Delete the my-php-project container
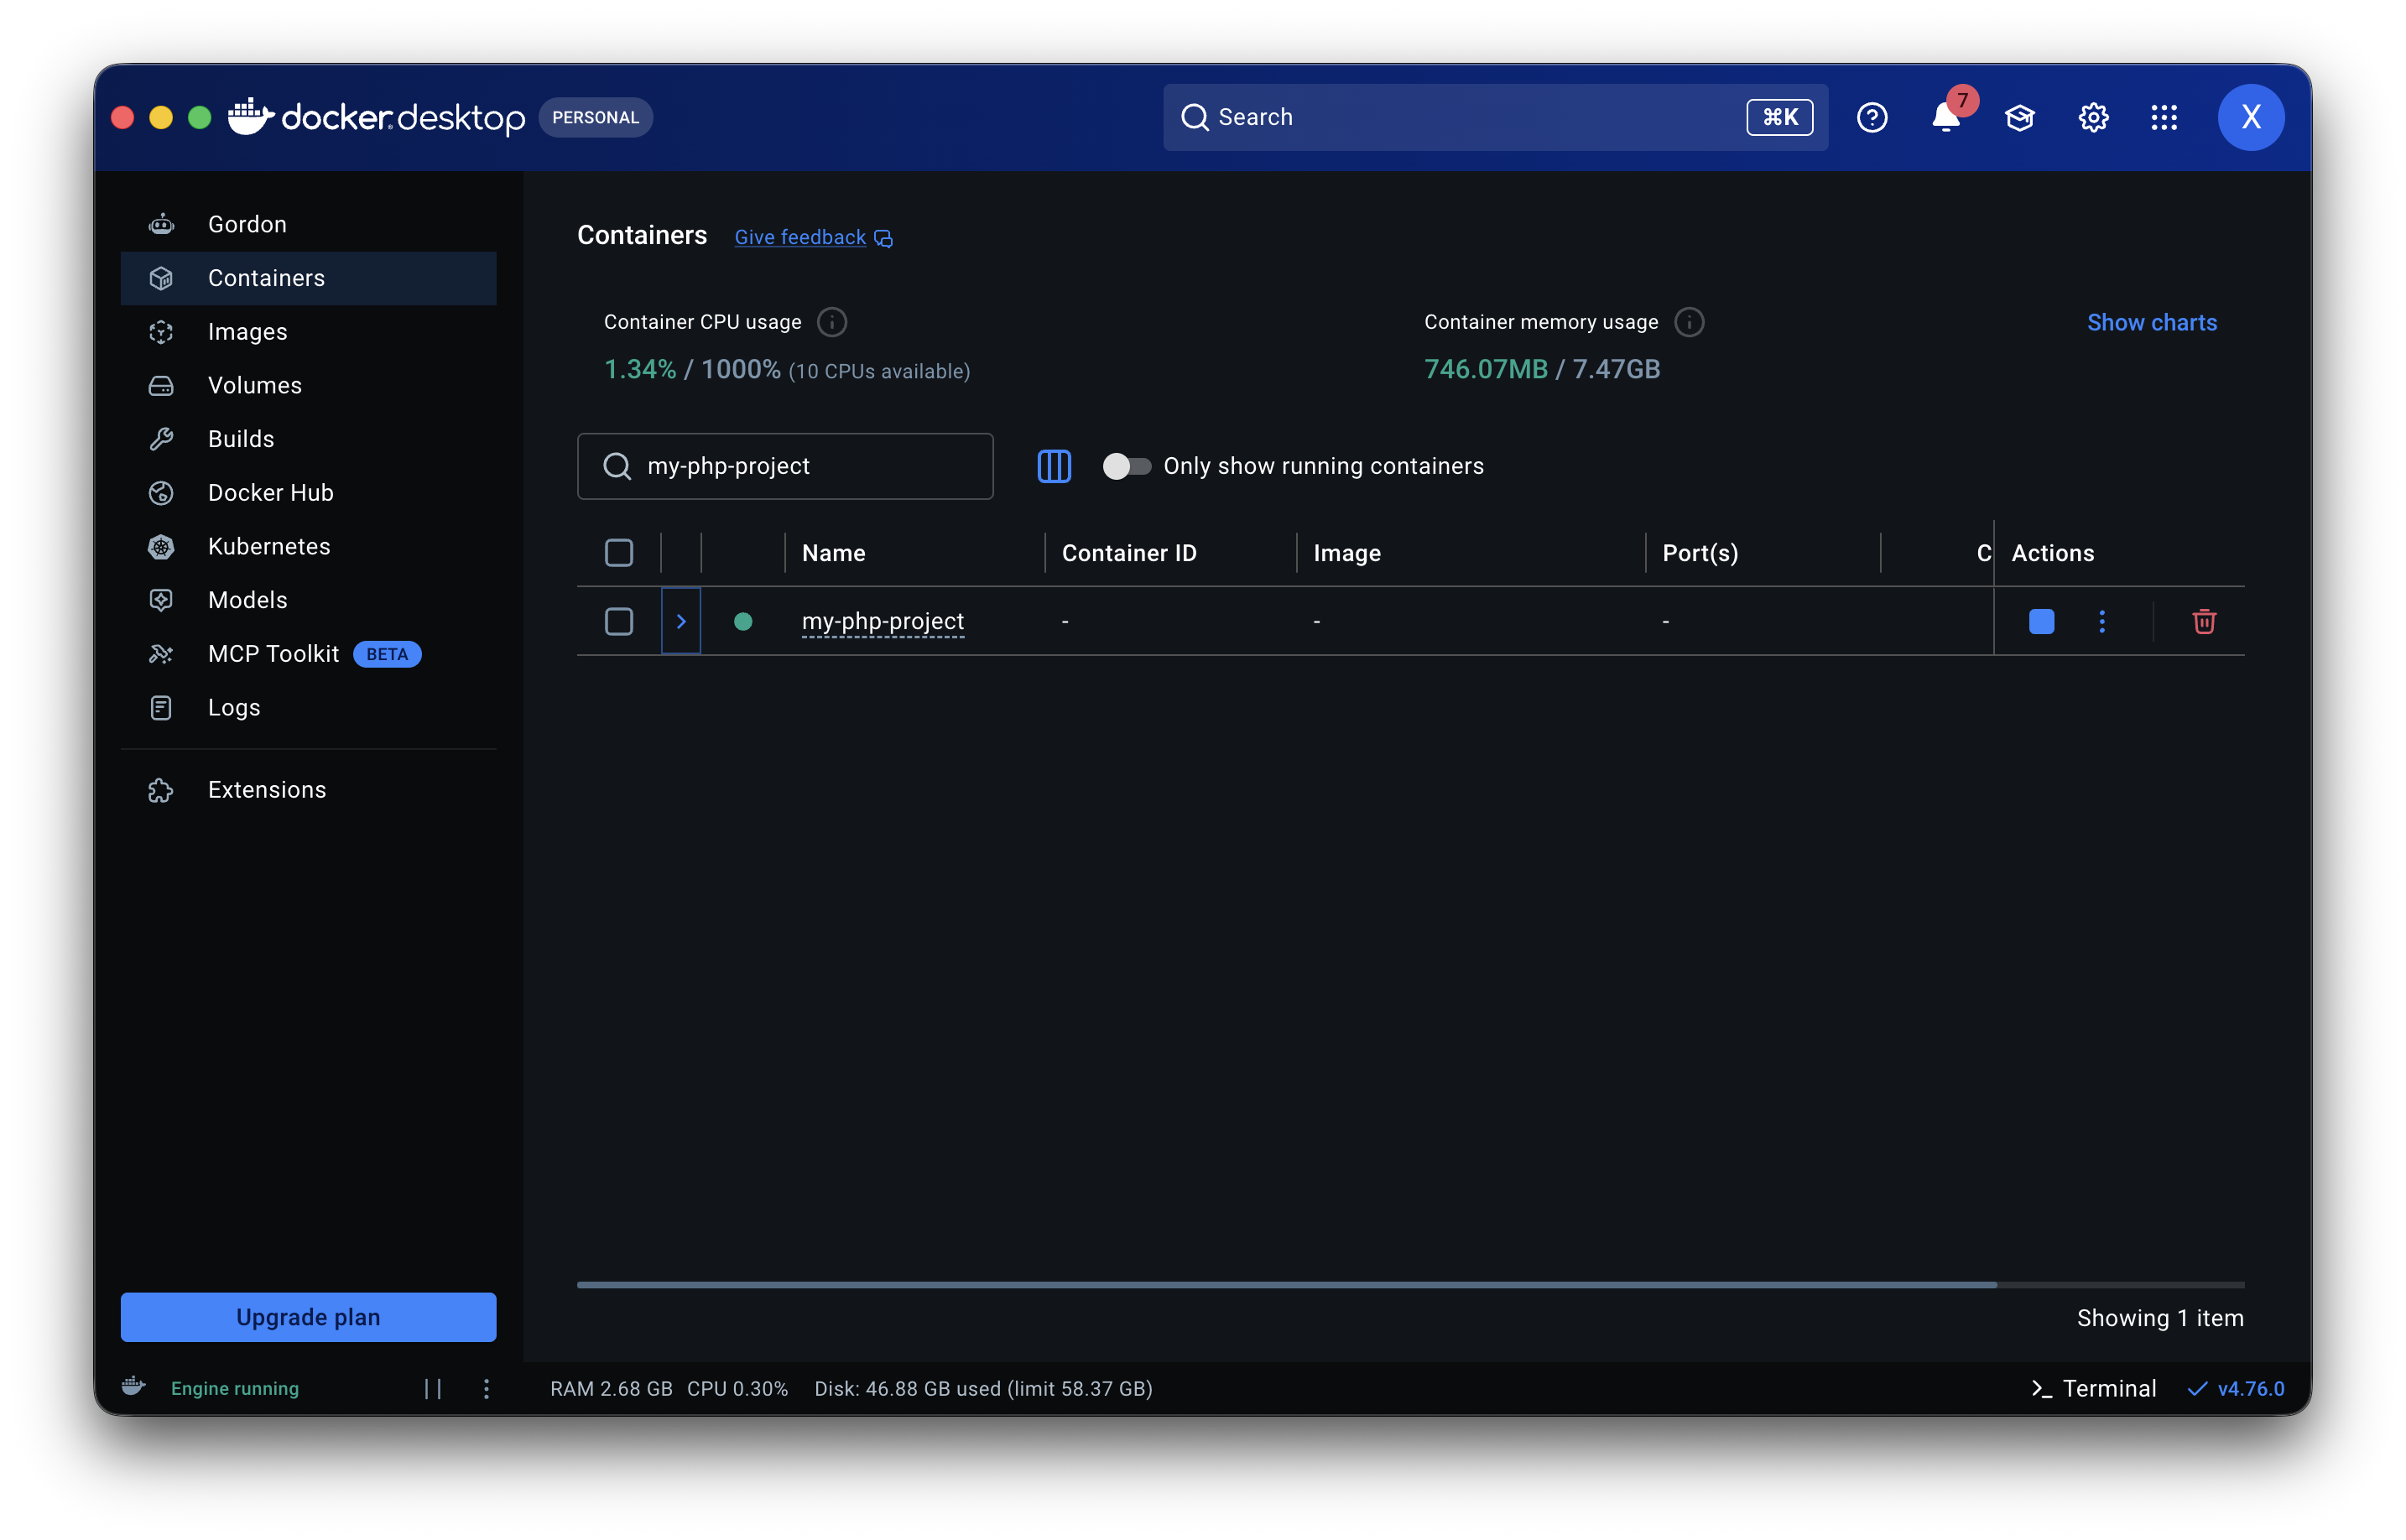 (2204, 621)
